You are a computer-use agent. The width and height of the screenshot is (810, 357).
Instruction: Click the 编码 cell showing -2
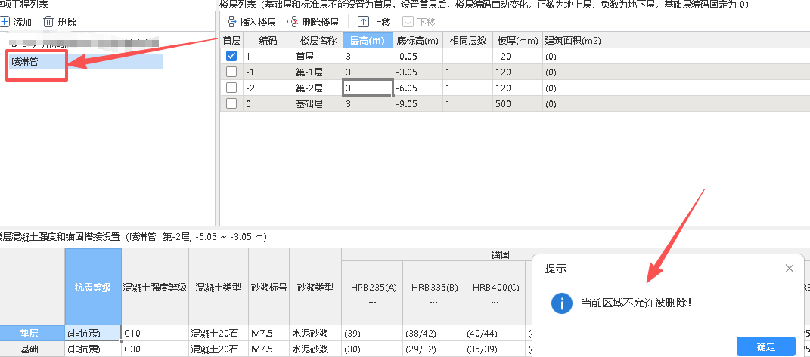pos(268,88)
